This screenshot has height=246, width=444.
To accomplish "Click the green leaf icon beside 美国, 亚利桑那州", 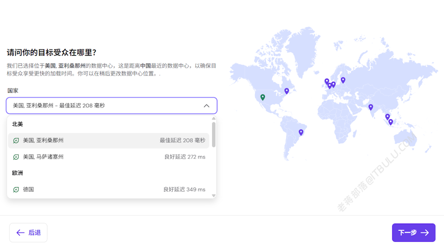I will (x=16, y=140).
